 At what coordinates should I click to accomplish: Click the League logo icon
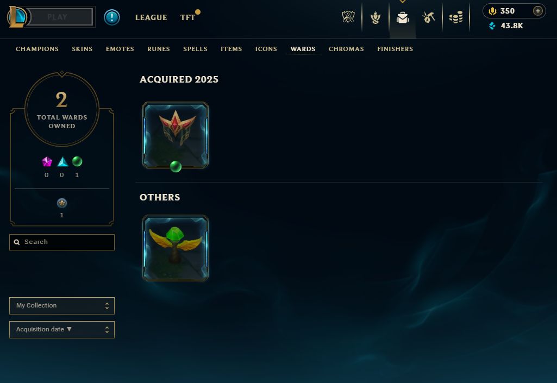[x=17, y=17]
